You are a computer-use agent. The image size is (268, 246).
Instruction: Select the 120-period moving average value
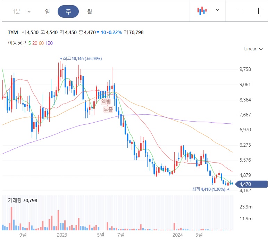(x=49, y=43)
